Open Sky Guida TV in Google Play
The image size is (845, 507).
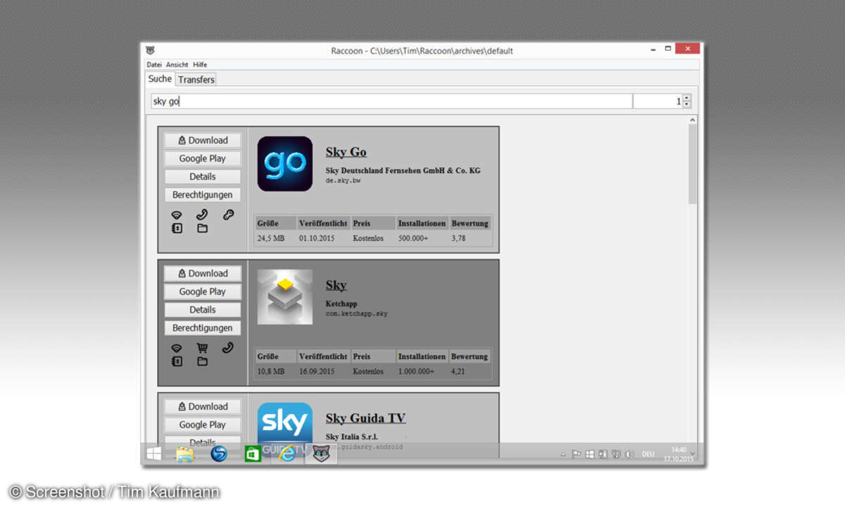[x=203, y=425]
